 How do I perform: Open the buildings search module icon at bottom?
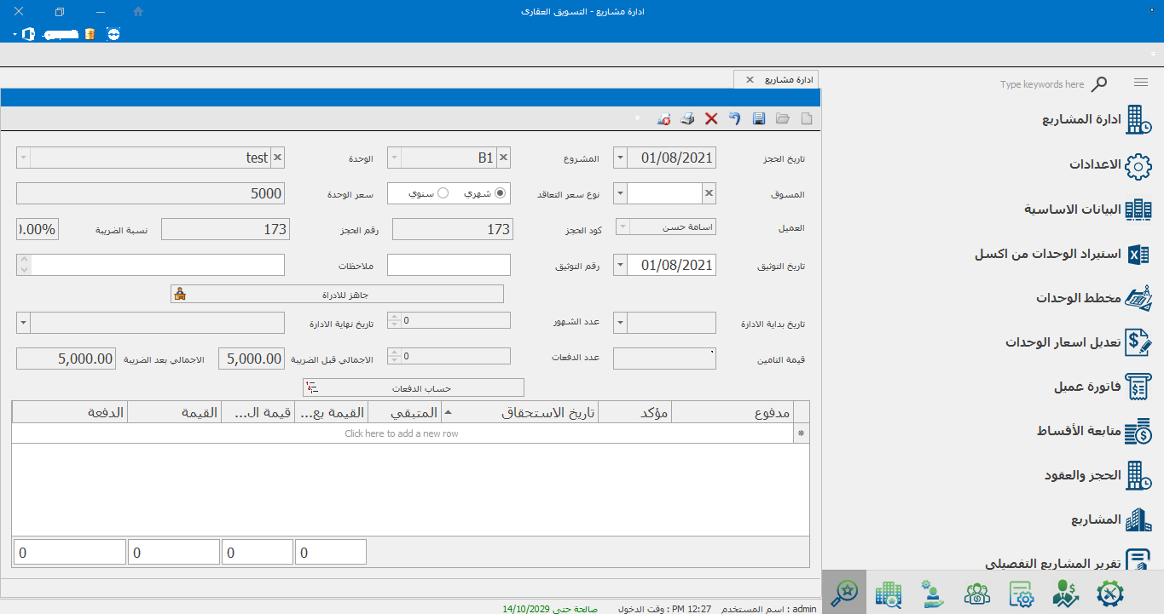pyautogui.click(x=889, y=593)
